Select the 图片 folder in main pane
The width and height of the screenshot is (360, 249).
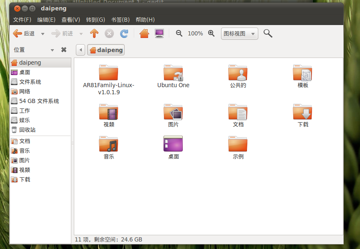[x=174, y=112]
